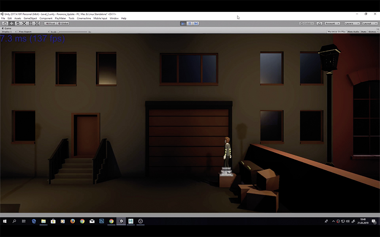The width and height of the screenshot is (380, 237).
Task: Open the Cinemachine menu
Action: click(x=84, y=18)
